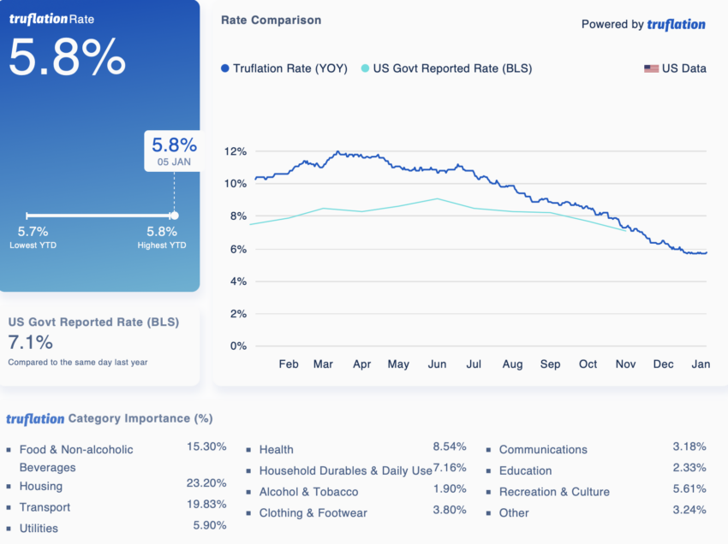Click the Highest YTD slider handle

174,216
